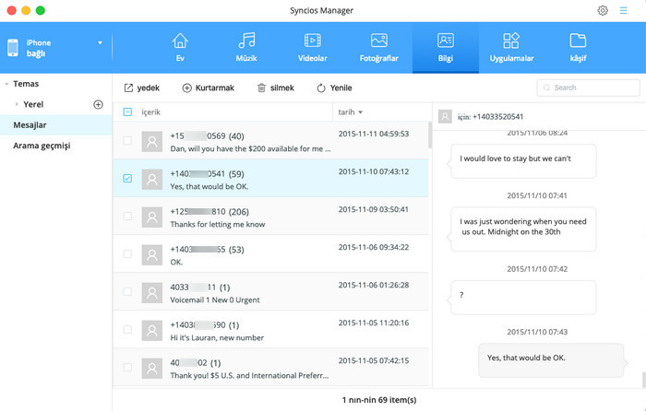Select date 2015-11-11 04:59:53
Image resolution: width=646 pixels, height=411 pixels.
tap(374, 135)
